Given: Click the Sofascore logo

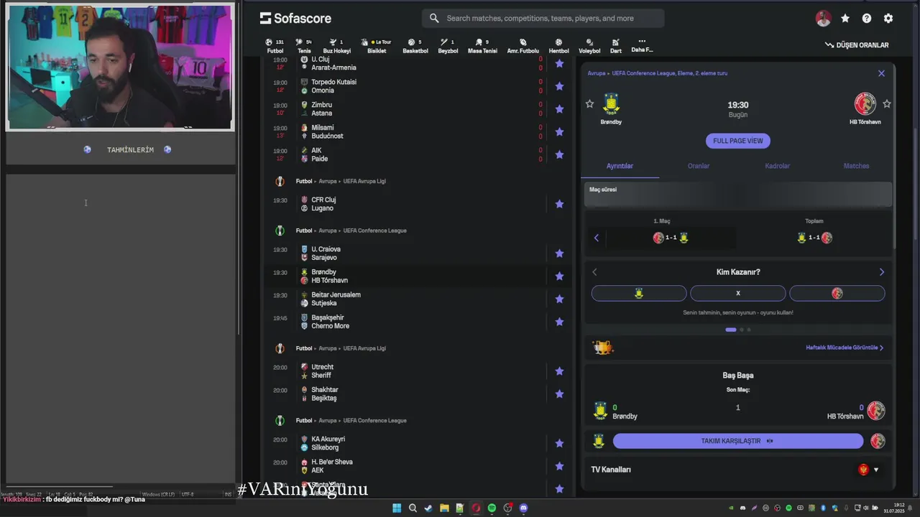Looking at the screenshot, I should point(295,18).
